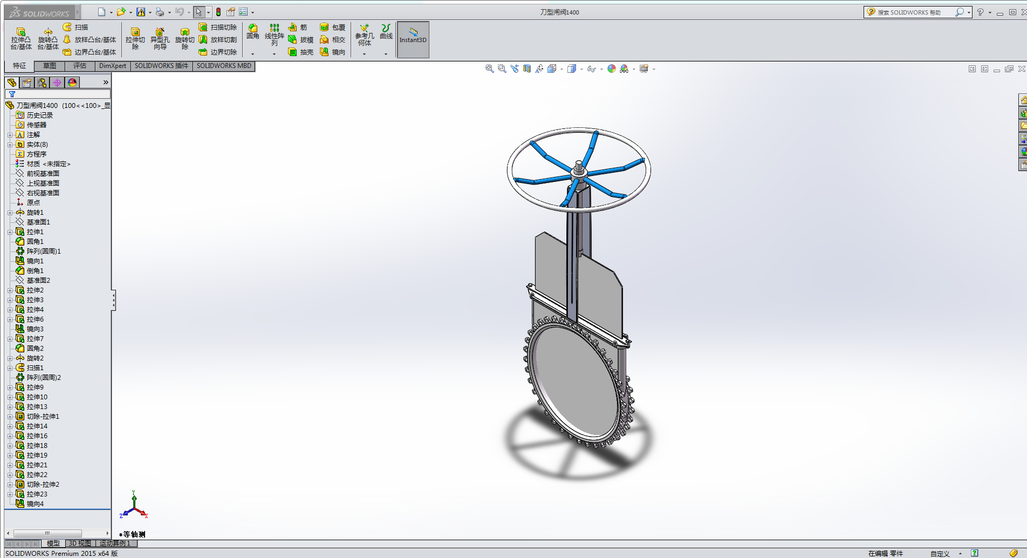1027x558 pixels.
Task: Click the Edit Appearance color ball
Action: pos(611,69)
